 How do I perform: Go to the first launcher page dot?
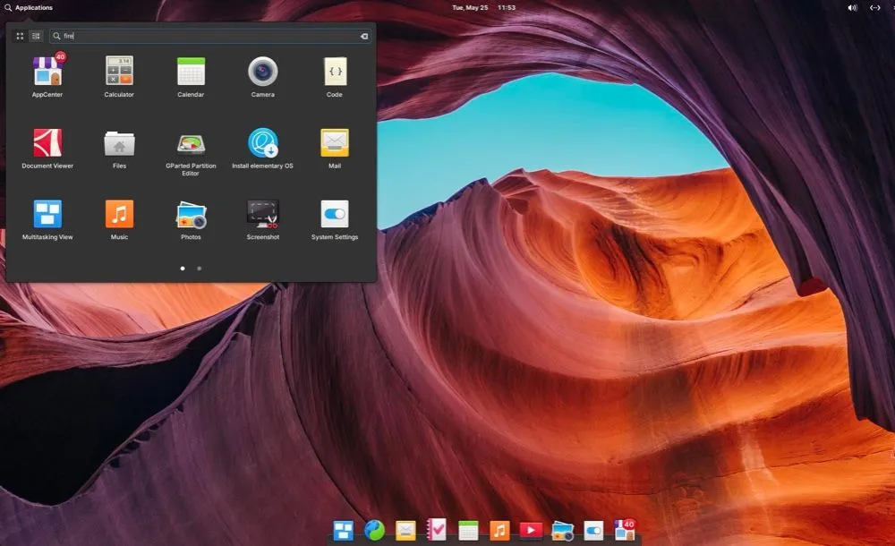(183, 268)
